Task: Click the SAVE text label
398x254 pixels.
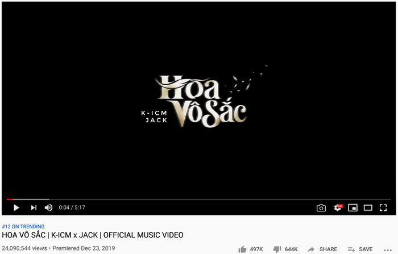Action: (x=366, y=249)
